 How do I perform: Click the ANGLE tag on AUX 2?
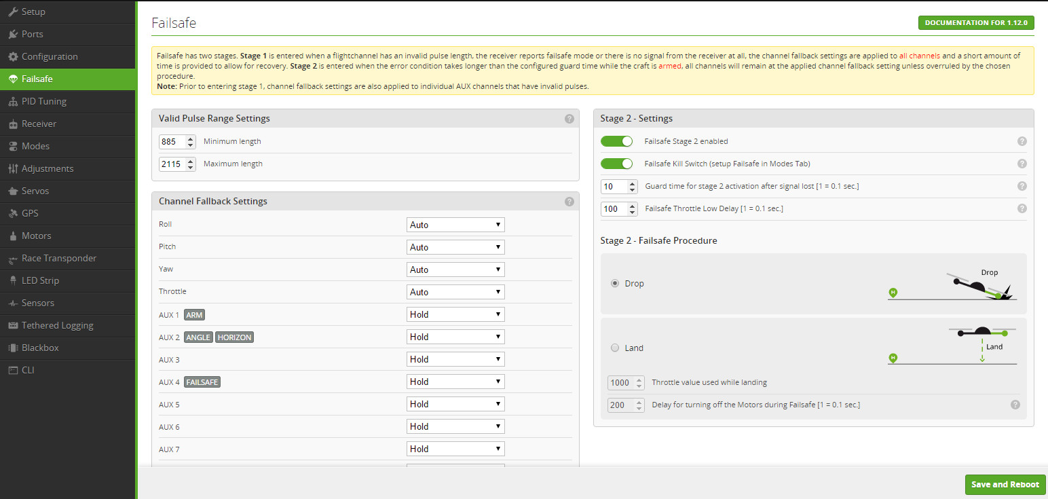(x=199, y=337)
